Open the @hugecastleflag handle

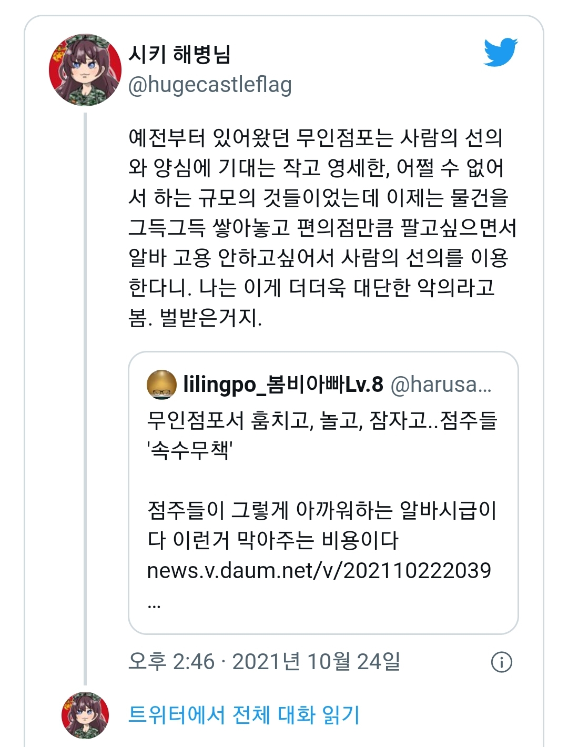click(x=210, y=85)
